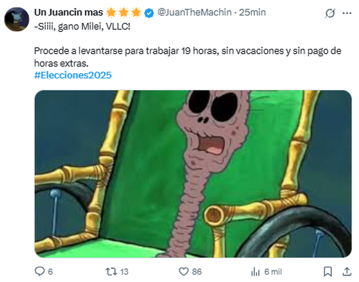
Task: Click the repost count 13
Action: click(124, 272)
